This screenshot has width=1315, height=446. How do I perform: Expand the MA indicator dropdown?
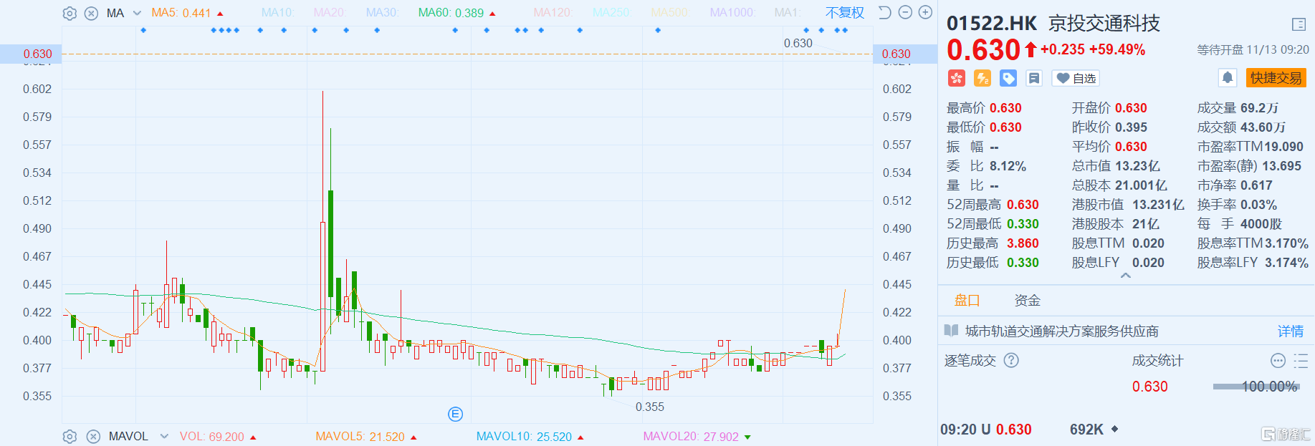point(138,13)
